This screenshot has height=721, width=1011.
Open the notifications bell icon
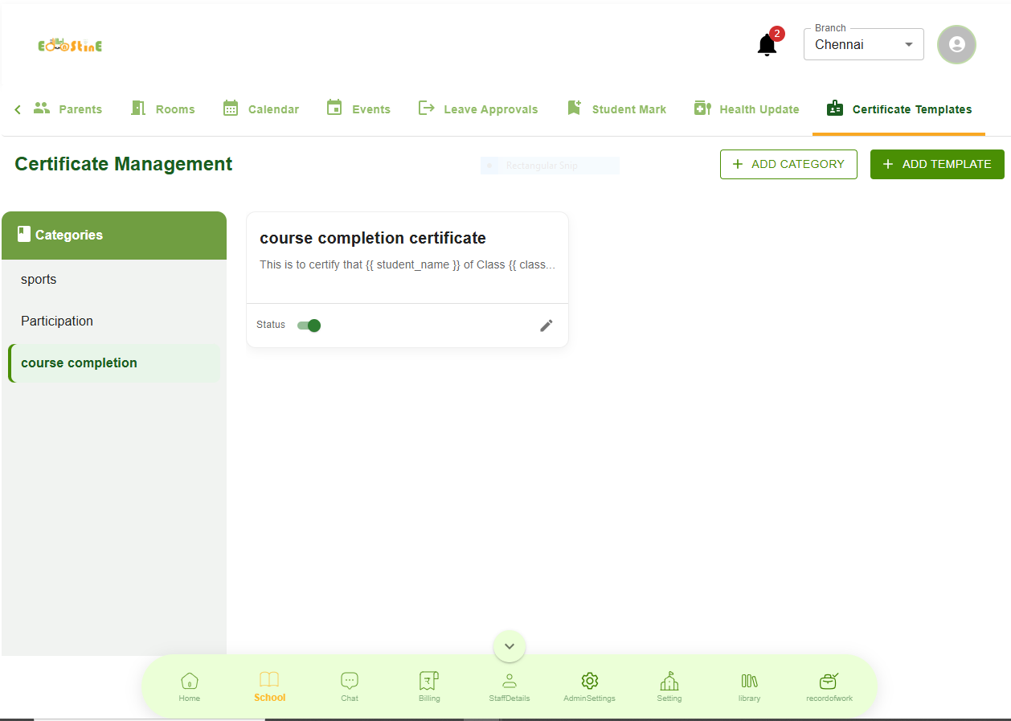(x=767, y=45)
